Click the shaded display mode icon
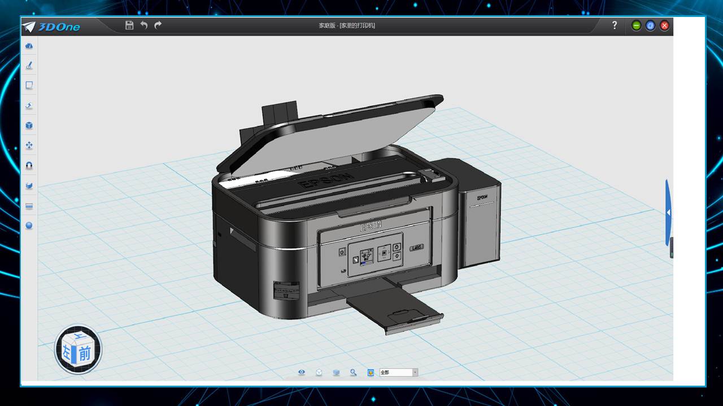The height and width of the screenshot is (406, 723). pos(336,372)
